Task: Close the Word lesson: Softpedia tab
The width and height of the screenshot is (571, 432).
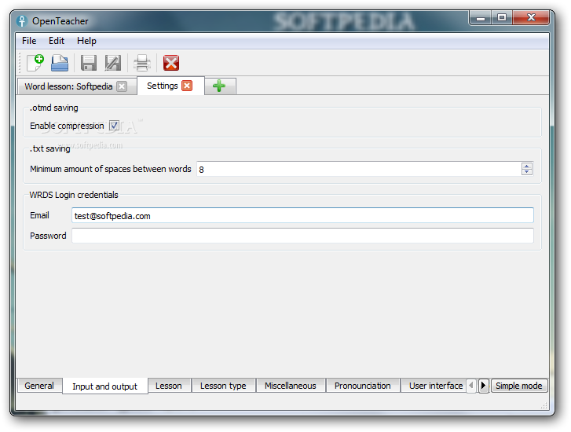Action: coord(122,86)
